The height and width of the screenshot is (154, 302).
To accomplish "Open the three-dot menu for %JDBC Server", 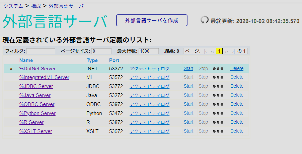I will pos(218,86).
